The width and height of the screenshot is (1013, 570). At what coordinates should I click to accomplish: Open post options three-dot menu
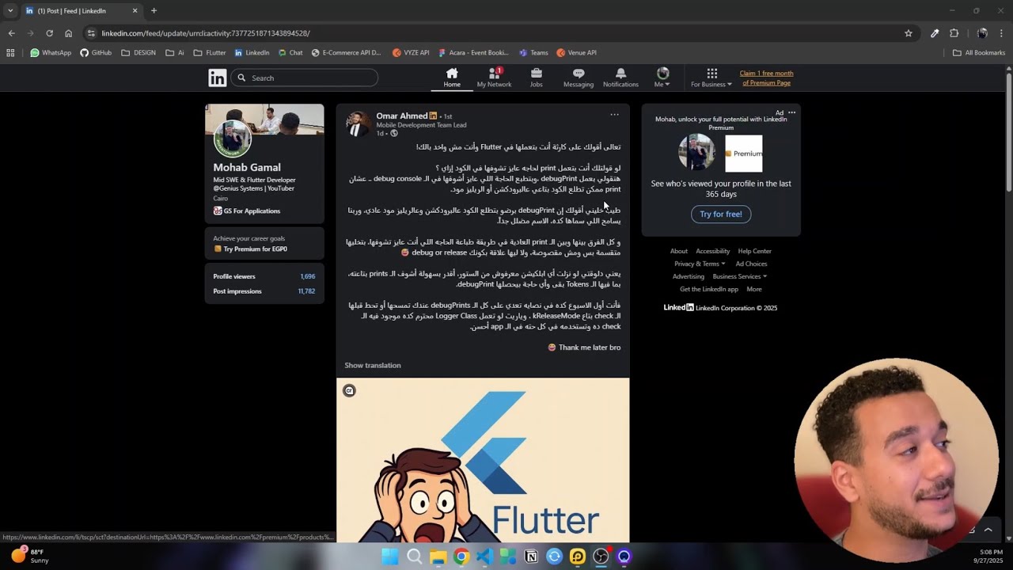click(614, 115)
